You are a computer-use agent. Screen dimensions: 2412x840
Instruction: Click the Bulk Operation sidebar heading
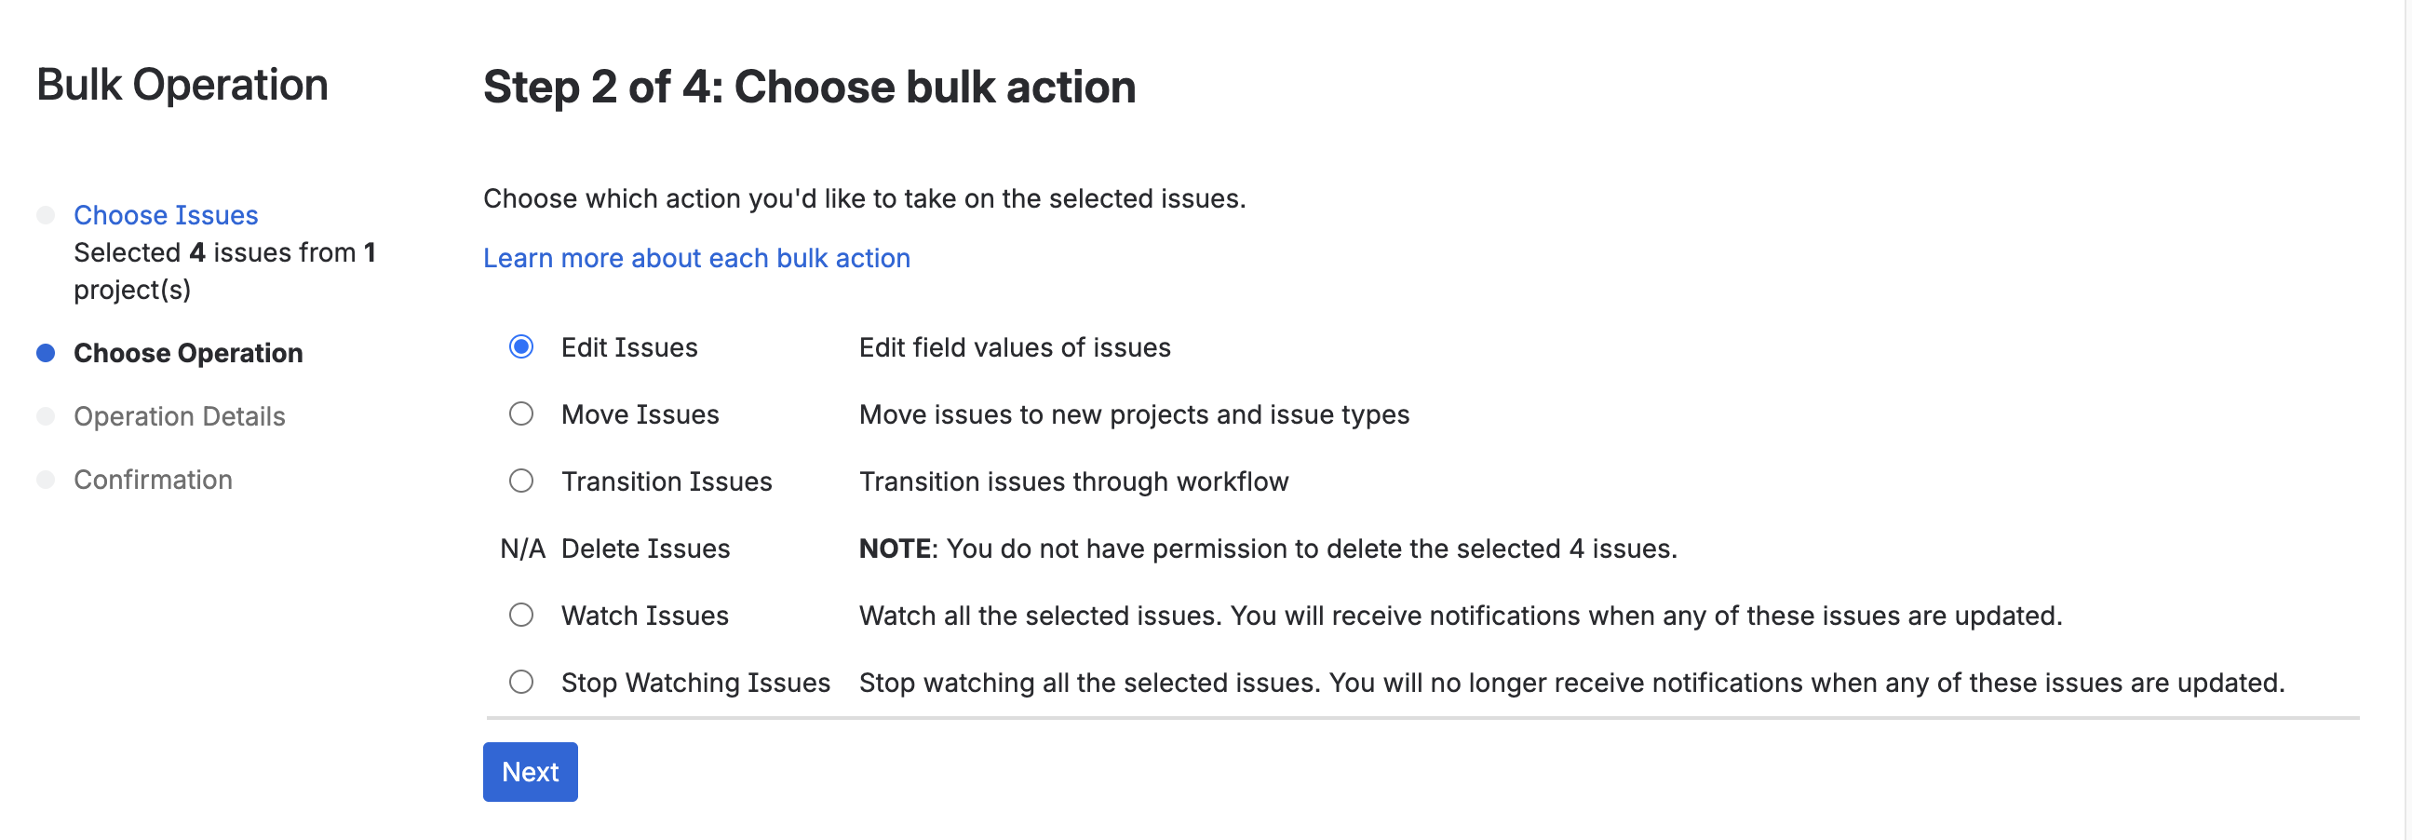(182, 86)
